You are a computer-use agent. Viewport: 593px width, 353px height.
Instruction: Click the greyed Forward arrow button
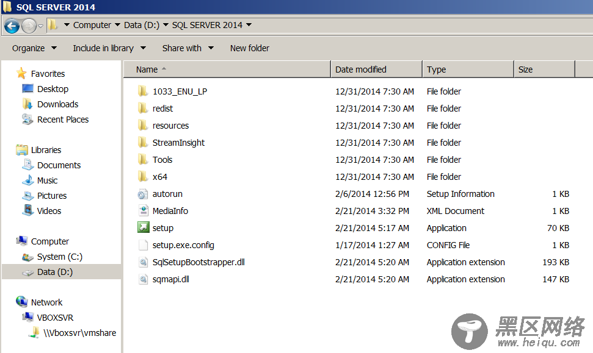[29, 26]
